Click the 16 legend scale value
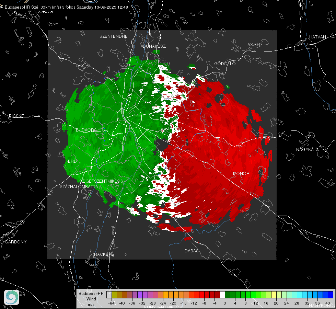 (266, 303)
